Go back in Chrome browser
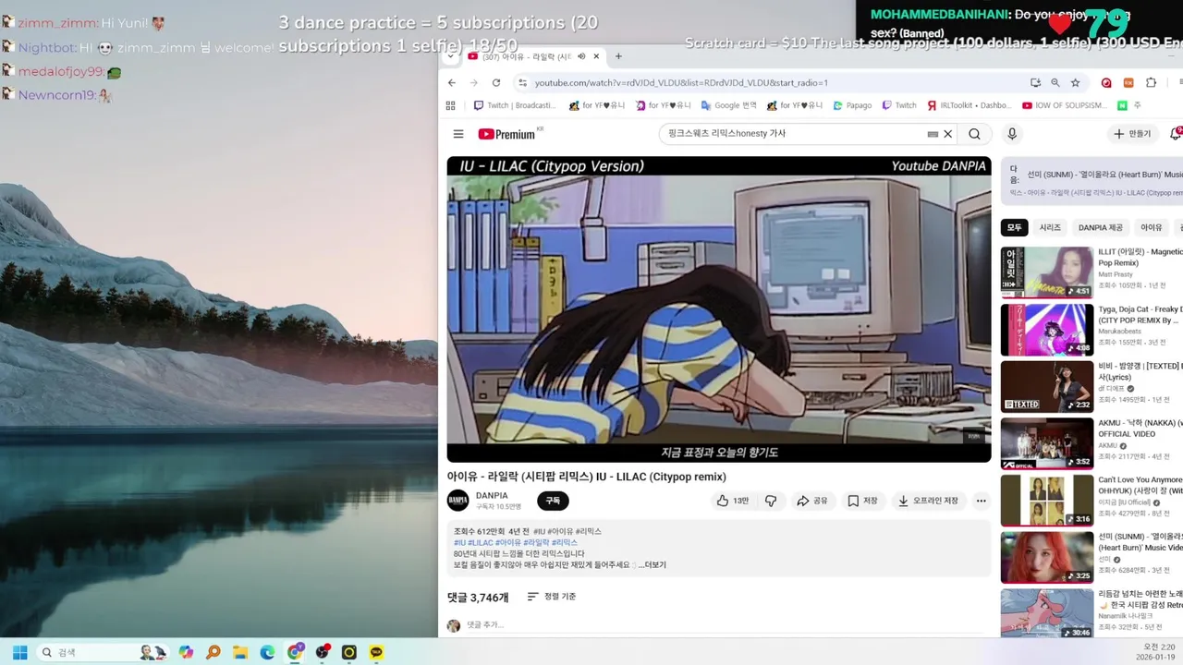This screenshot has width=1183, height=665. click(452, 82)
